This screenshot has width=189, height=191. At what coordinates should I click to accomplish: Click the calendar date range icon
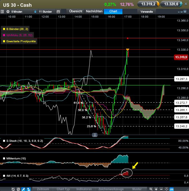tap(58, 12)
